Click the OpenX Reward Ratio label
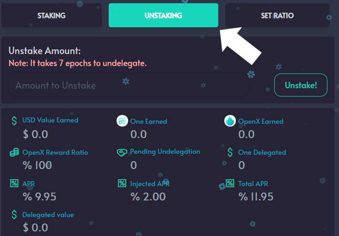 coord(55,152)
